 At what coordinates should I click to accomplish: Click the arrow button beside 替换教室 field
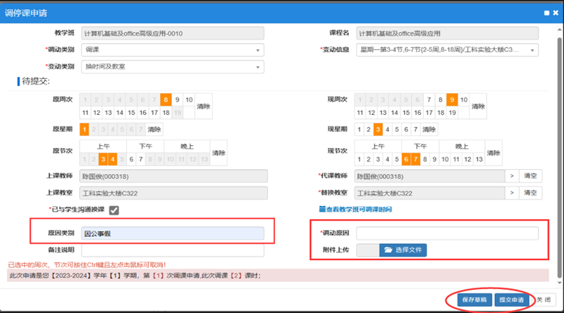pos(512,193)
